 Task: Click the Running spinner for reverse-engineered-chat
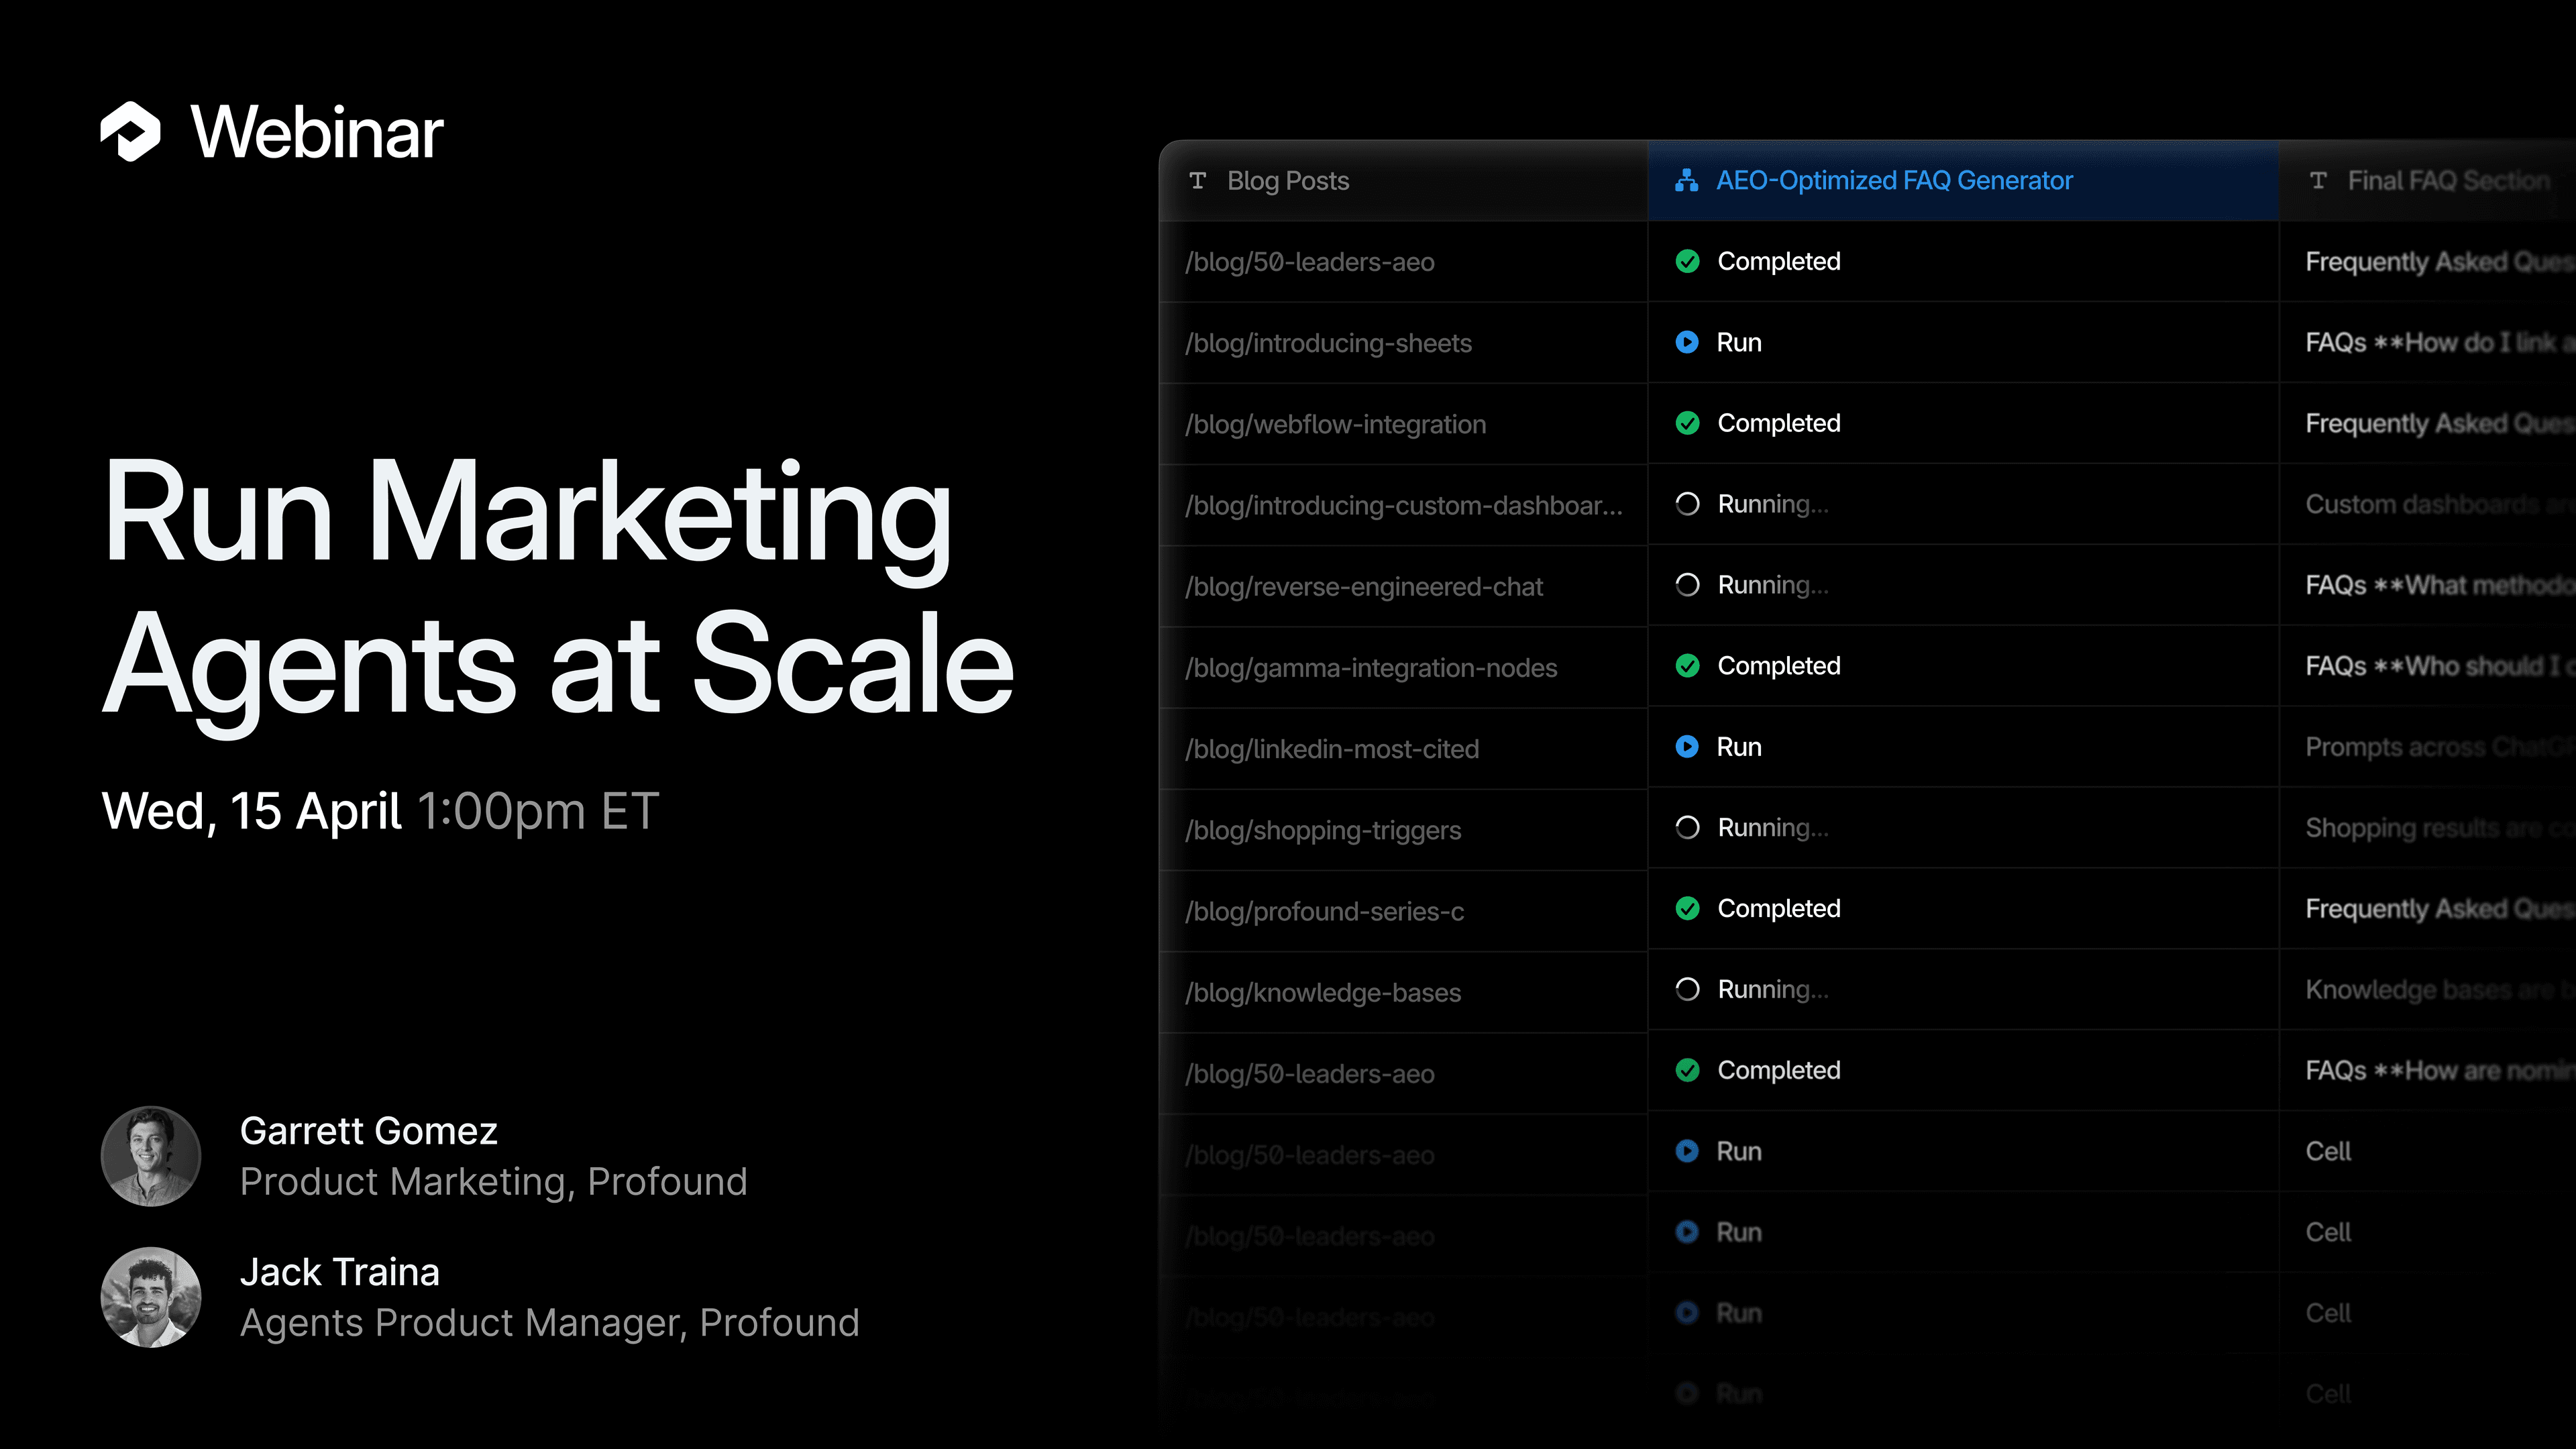(x=1687, y=585)
